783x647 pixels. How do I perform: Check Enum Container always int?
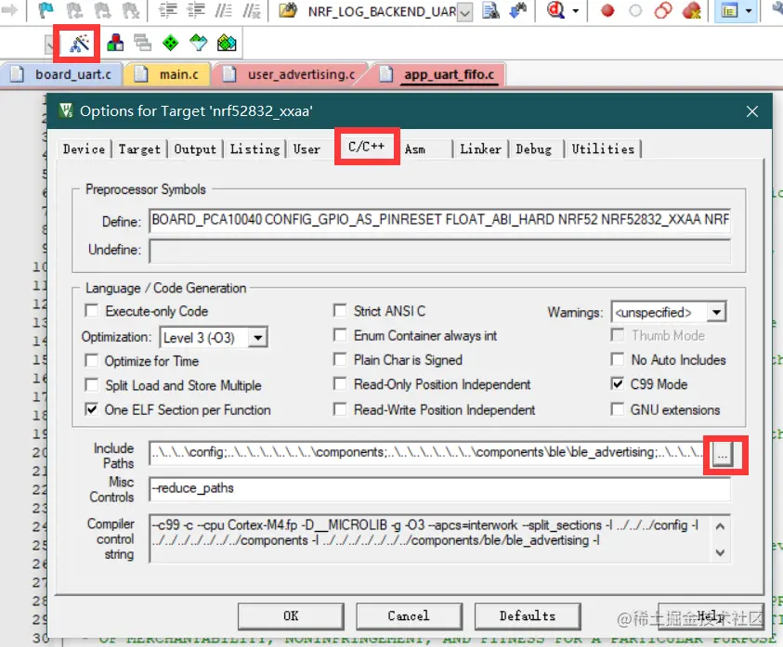click(x=340, y=335)
